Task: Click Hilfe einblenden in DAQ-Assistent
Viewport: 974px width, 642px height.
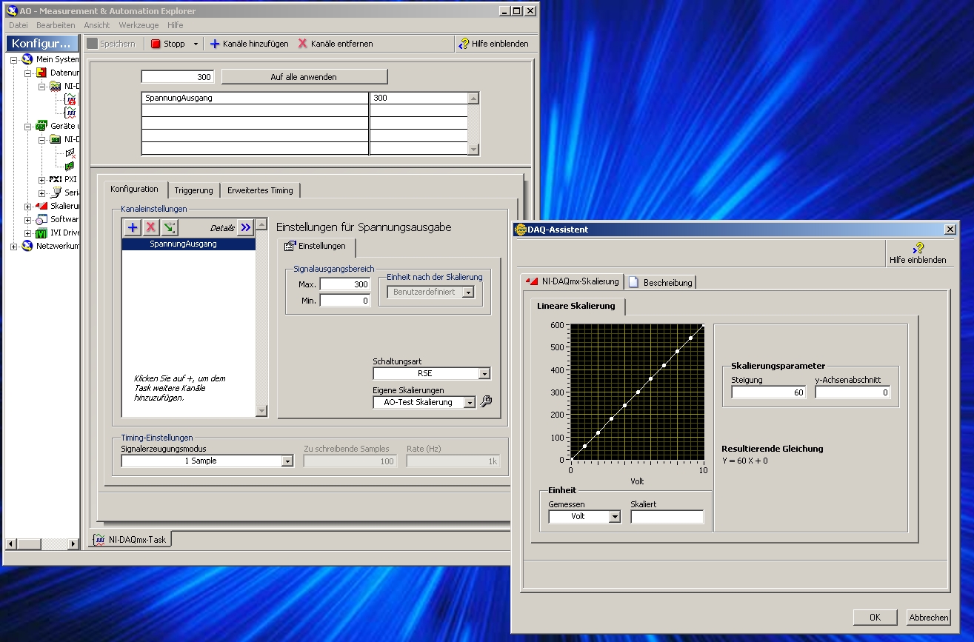Action: pyautogui.click(x=918, y=253)
